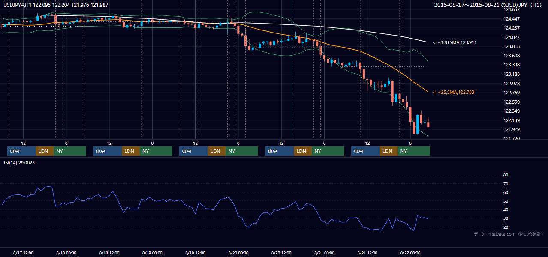Click price axis label 121.929

point(511,129)
